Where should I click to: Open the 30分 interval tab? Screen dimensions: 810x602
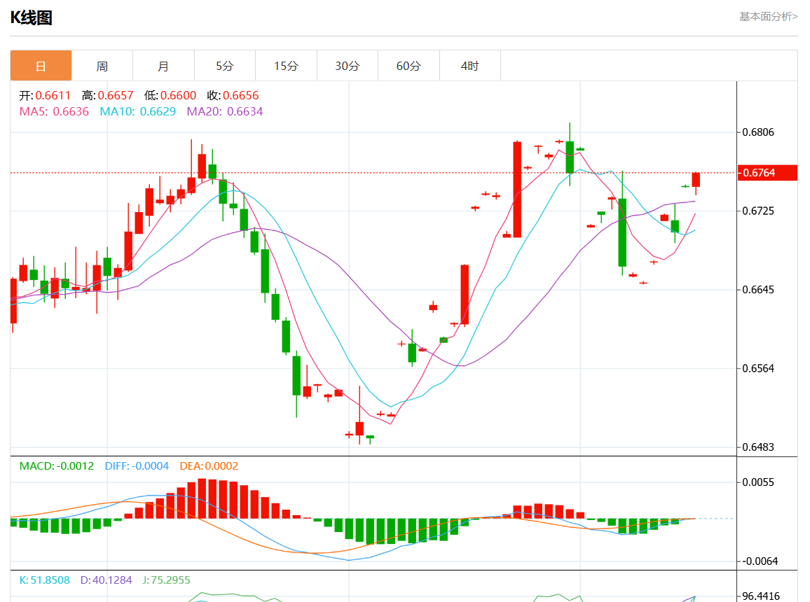[x=347, y=66]
